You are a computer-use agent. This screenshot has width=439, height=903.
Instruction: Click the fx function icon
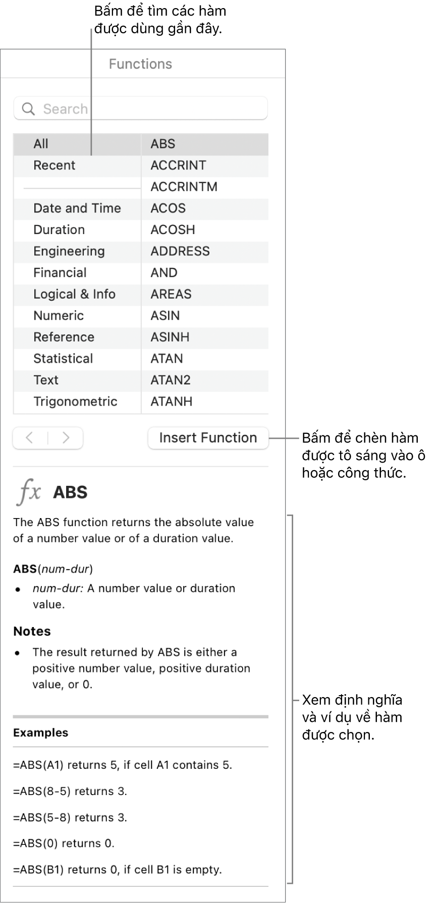[x=29, y=492]
